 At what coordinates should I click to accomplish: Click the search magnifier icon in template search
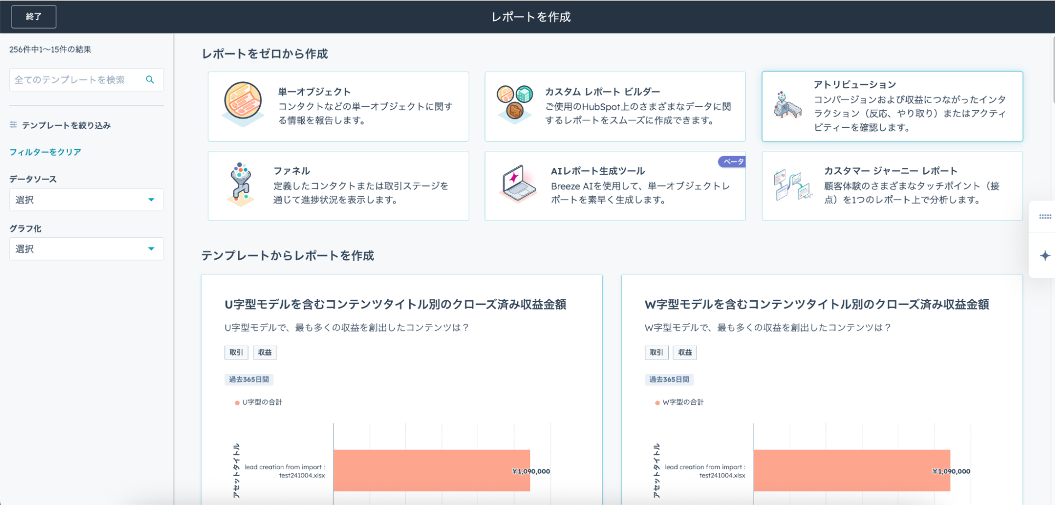click(x=150, y=80)
